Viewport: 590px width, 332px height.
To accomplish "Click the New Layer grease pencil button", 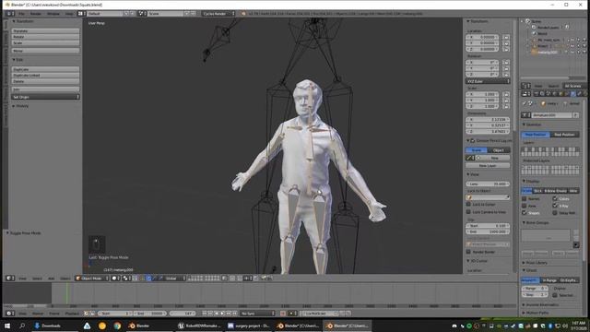I will point(488,166).
